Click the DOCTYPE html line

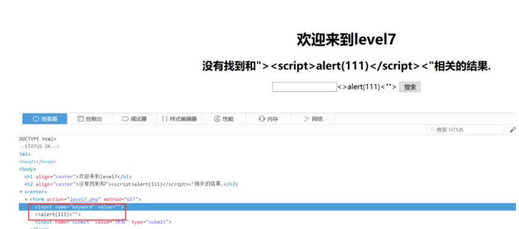(38, 139)
